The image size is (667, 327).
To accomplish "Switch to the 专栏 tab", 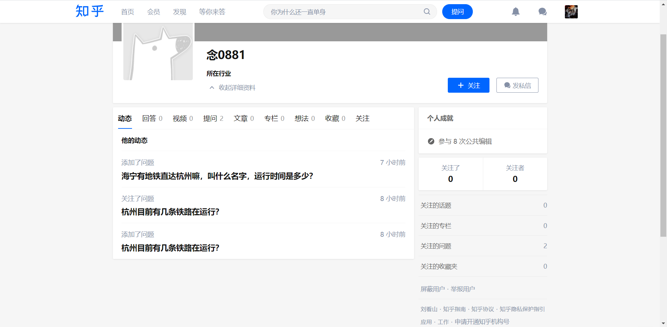I will (274, 118).
